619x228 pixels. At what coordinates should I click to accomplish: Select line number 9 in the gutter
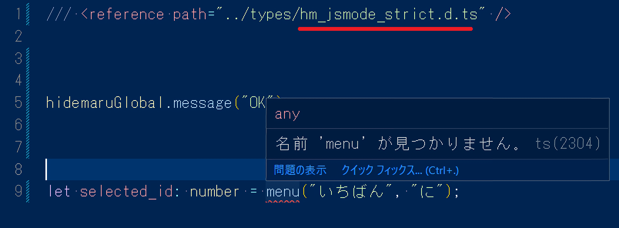18,191
